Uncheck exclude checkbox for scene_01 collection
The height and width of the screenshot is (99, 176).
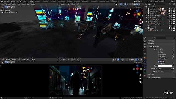[170, 9]
